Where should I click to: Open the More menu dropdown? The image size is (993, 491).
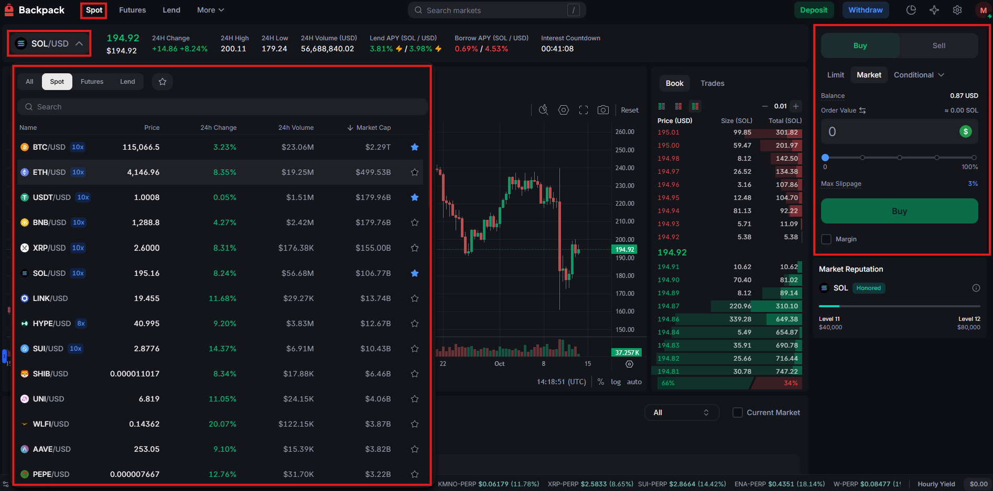coord(210,10)
